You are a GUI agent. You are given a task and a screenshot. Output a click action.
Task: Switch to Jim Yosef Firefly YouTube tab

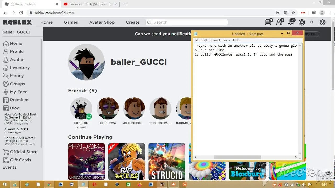point(88,4)
